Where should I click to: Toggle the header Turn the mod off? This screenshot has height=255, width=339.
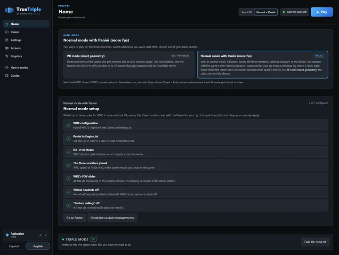tap(294, 12)
